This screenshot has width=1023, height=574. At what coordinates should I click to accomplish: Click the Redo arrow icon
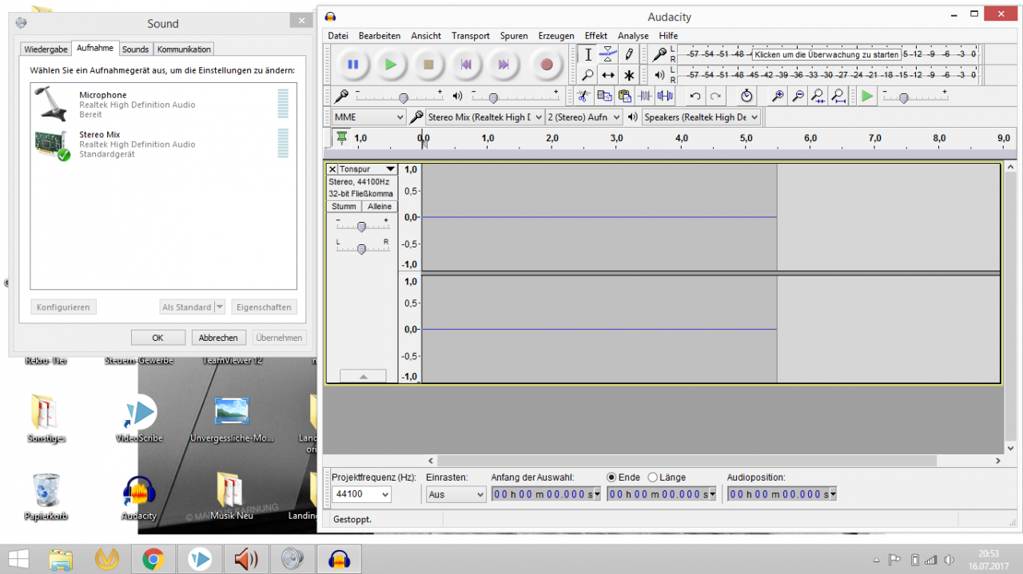coord(715,97)
